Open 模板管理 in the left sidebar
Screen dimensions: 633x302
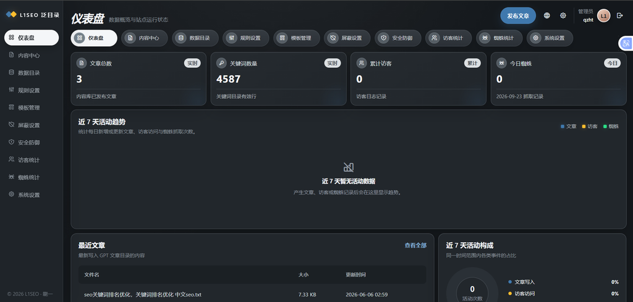[x=32, y=107]
